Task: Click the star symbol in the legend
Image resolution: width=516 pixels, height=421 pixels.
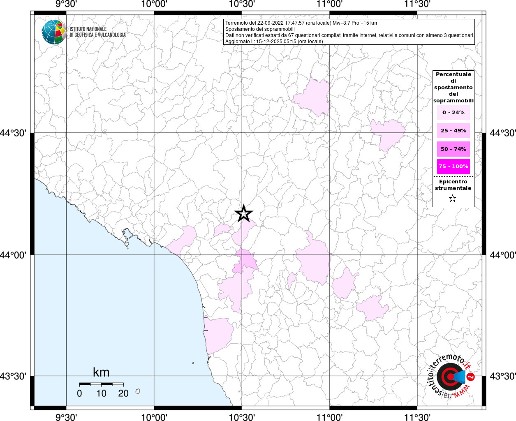Action: [453, 199]
